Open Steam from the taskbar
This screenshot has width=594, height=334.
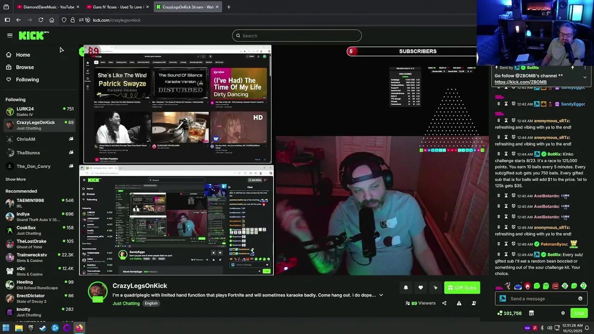pos(43,328)
